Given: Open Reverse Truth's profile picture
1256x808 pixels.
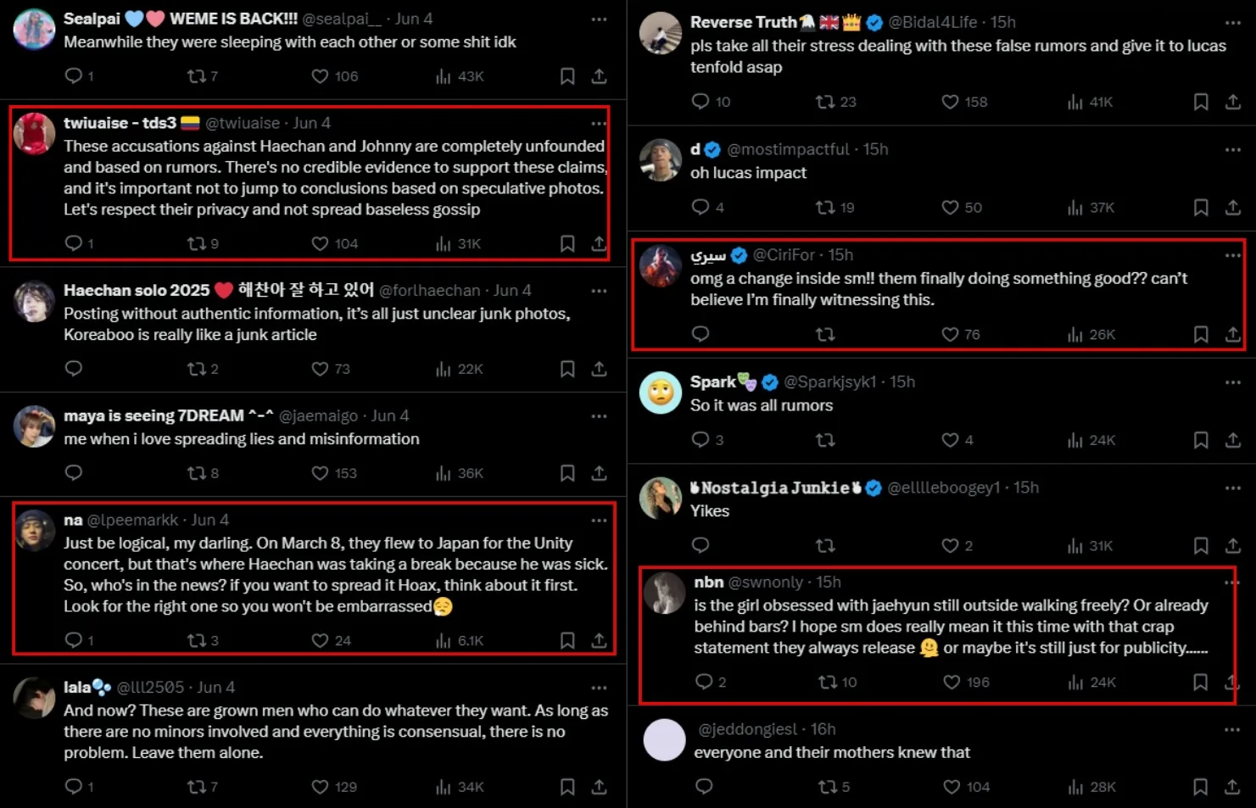Looking at the screenshot, I should pyautogui.click(x=661, y=34).
